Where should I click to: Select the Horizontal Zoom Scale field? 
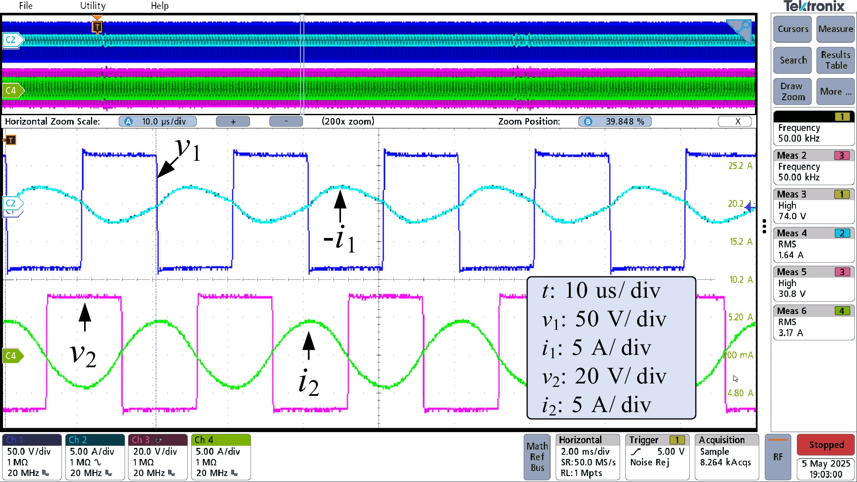pos(158,122)
